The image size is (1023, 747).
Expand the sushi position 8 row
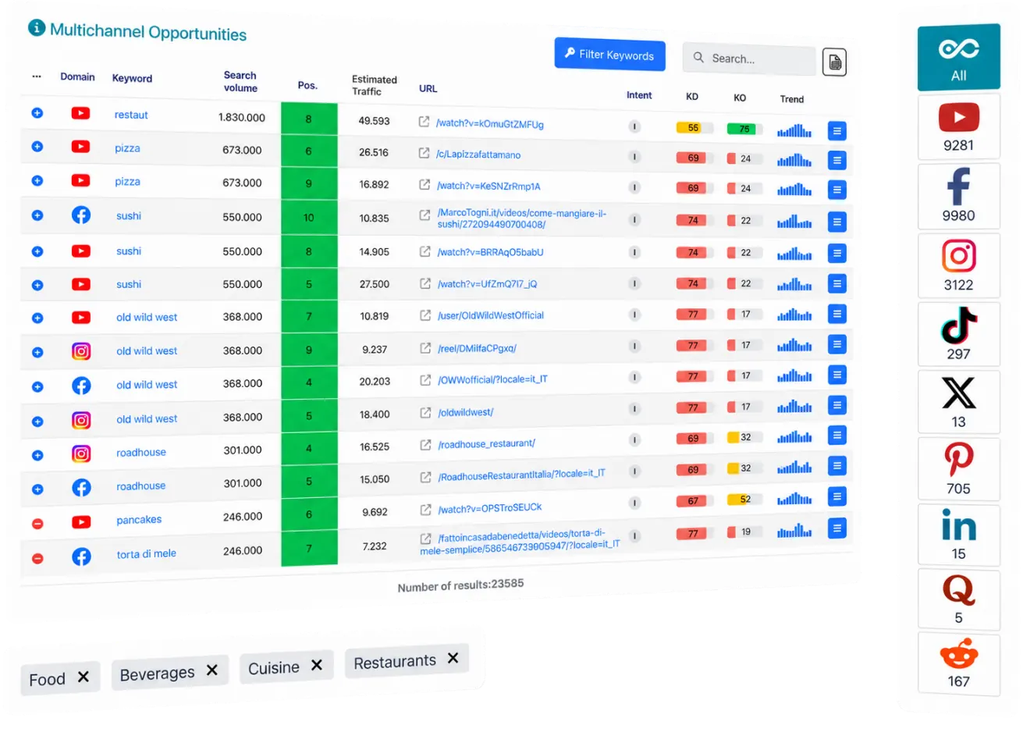tap(37, 251)
